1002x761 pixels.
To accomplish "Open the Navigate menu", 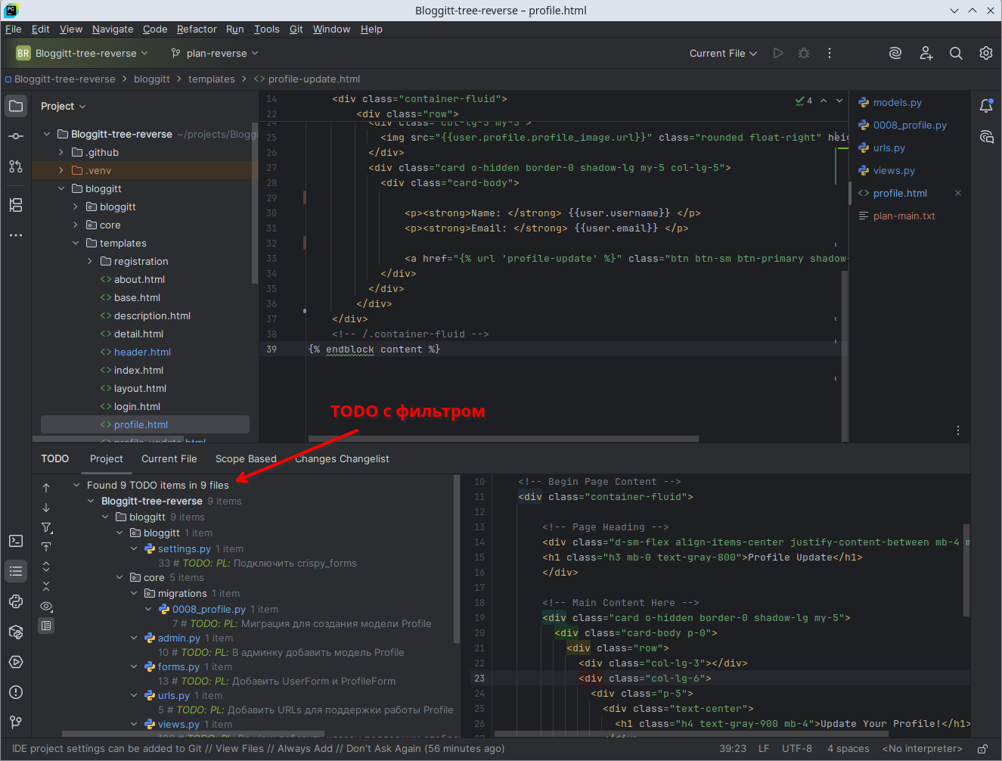I will (113, 29).
